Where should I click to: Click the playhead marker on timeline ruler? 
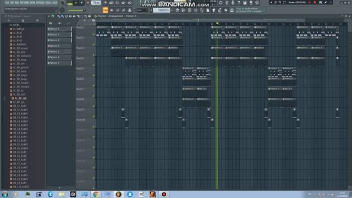point(217,24)
